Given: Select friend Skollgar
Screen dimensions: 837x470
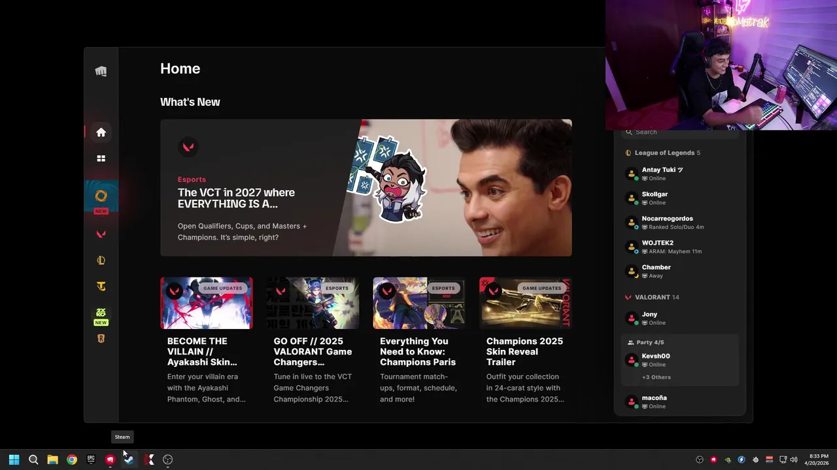Looking at the screenshot, I should click(679, 198).
